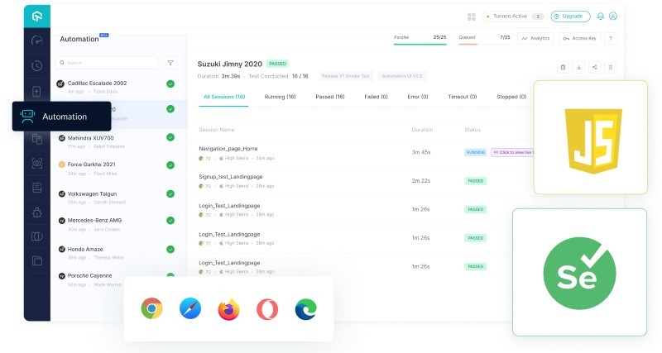The height and width of the screenshot is (353, 662).
Task: Open the notifications bell
Action: tap(601, 16)
